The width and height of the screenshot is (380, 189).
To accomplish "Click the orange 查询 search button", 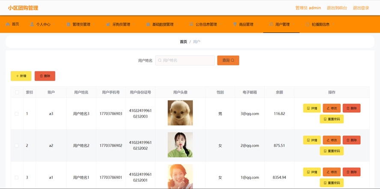I will click(228, 60).
